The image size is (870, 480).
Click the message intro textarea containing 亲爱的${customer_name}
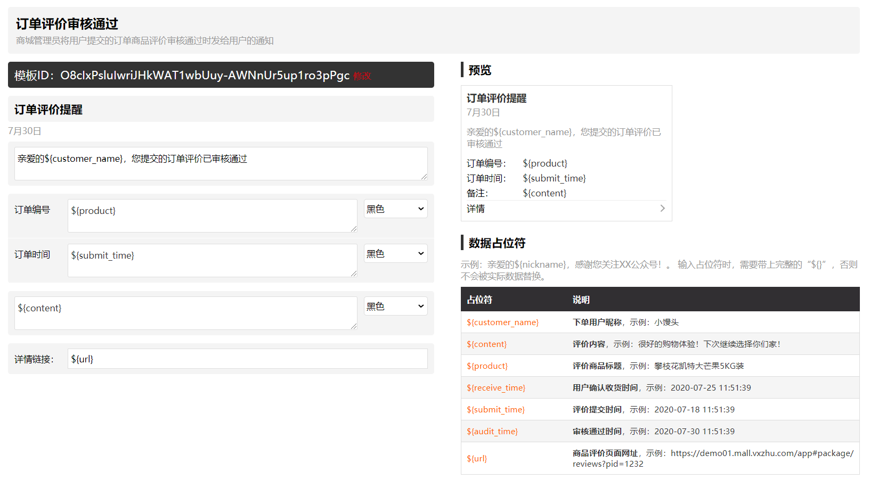click(x=221, y=163)
